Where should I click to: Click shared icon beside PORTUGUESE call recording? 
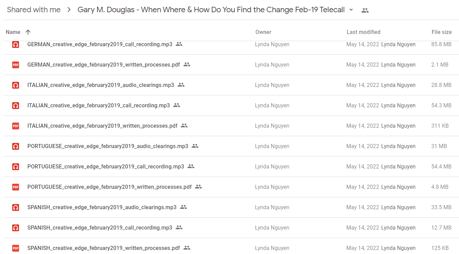pos(191,166)
